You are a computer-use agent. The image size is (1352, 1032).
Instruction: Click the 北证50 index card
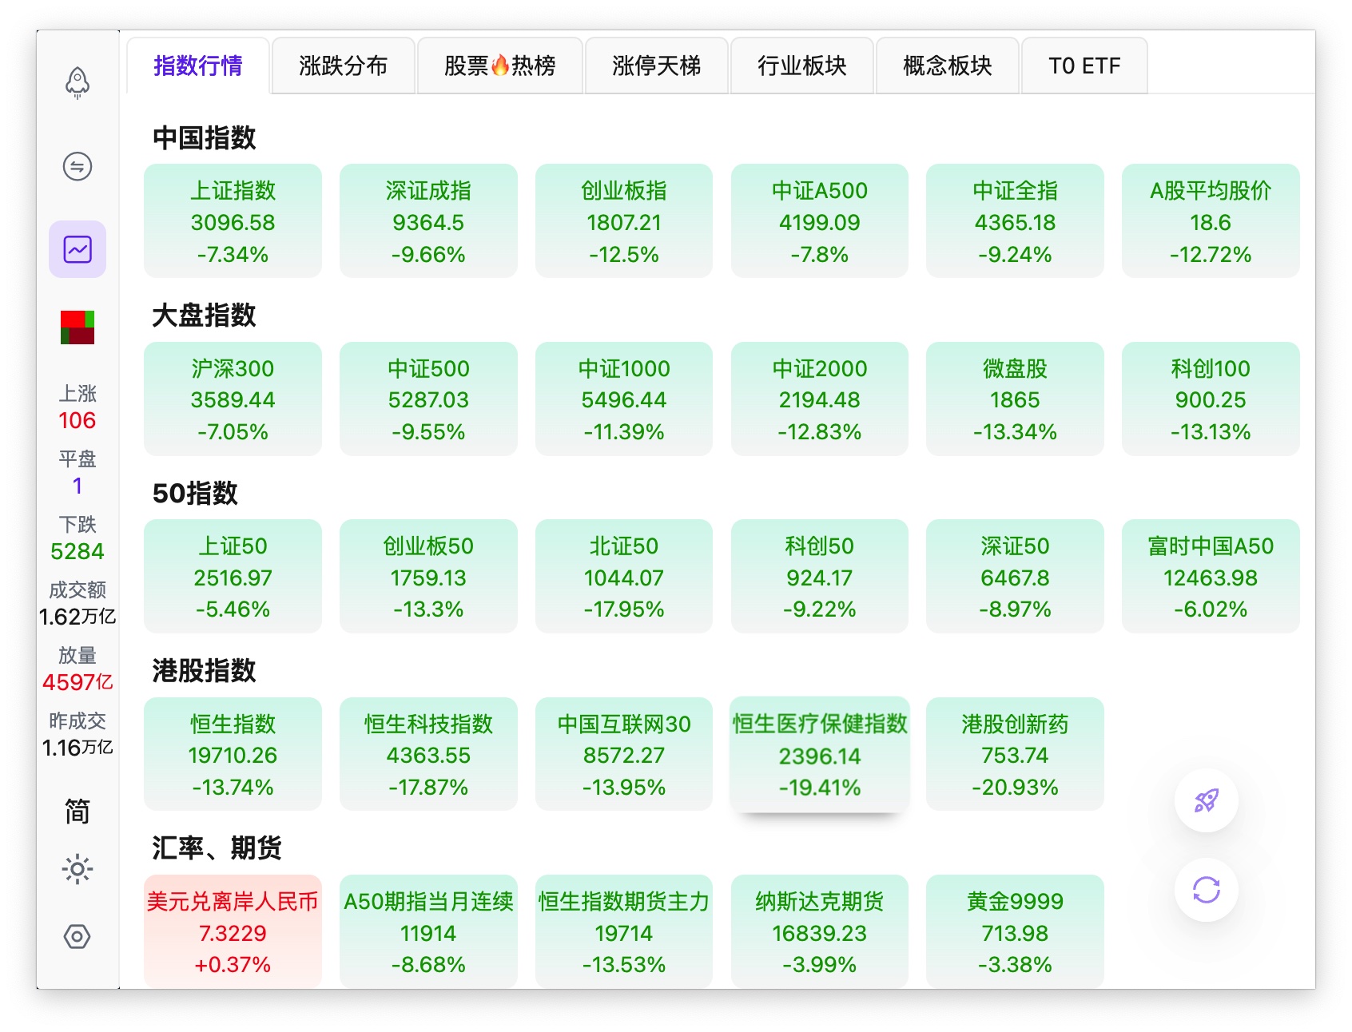[624, 577]
